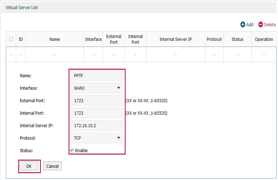Select the Interface column header
Image resolution: width=278 pixels, height=180 pixels.
(93, 39)
